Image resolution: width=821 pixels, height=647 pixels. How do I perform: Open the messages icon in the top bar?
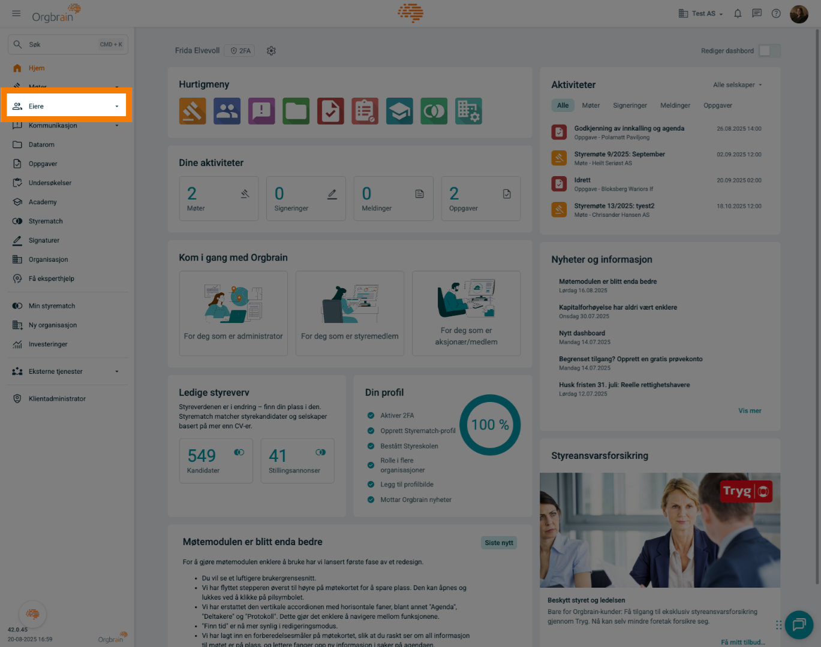tap(757, 13)
